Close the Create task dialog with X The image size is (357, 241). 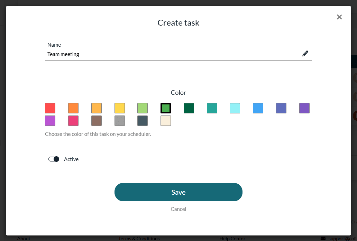[x=339, y=17]
